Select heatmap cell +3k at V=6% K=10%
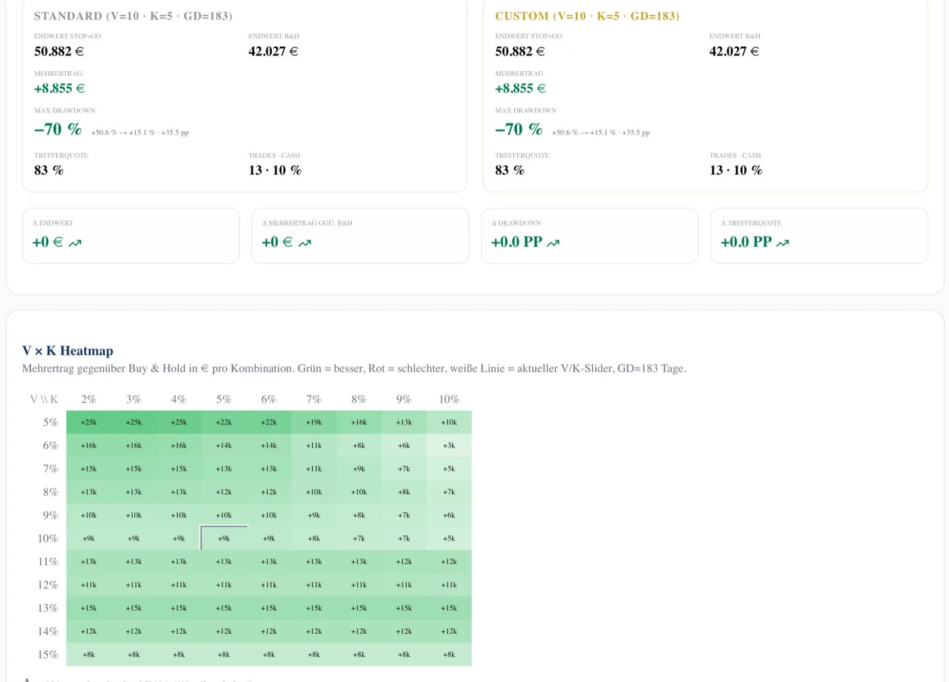 click(x=449, y=445)
